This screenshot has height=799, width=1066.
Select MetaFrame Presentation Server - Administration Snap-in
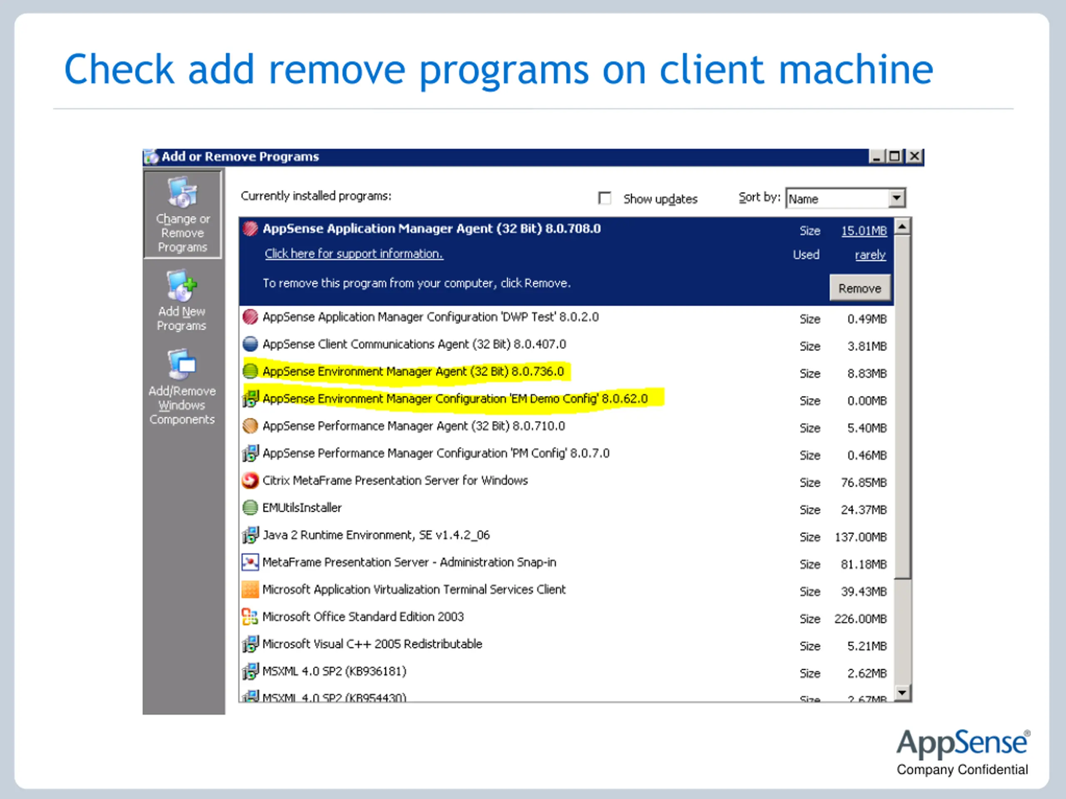tap(567, 563)
